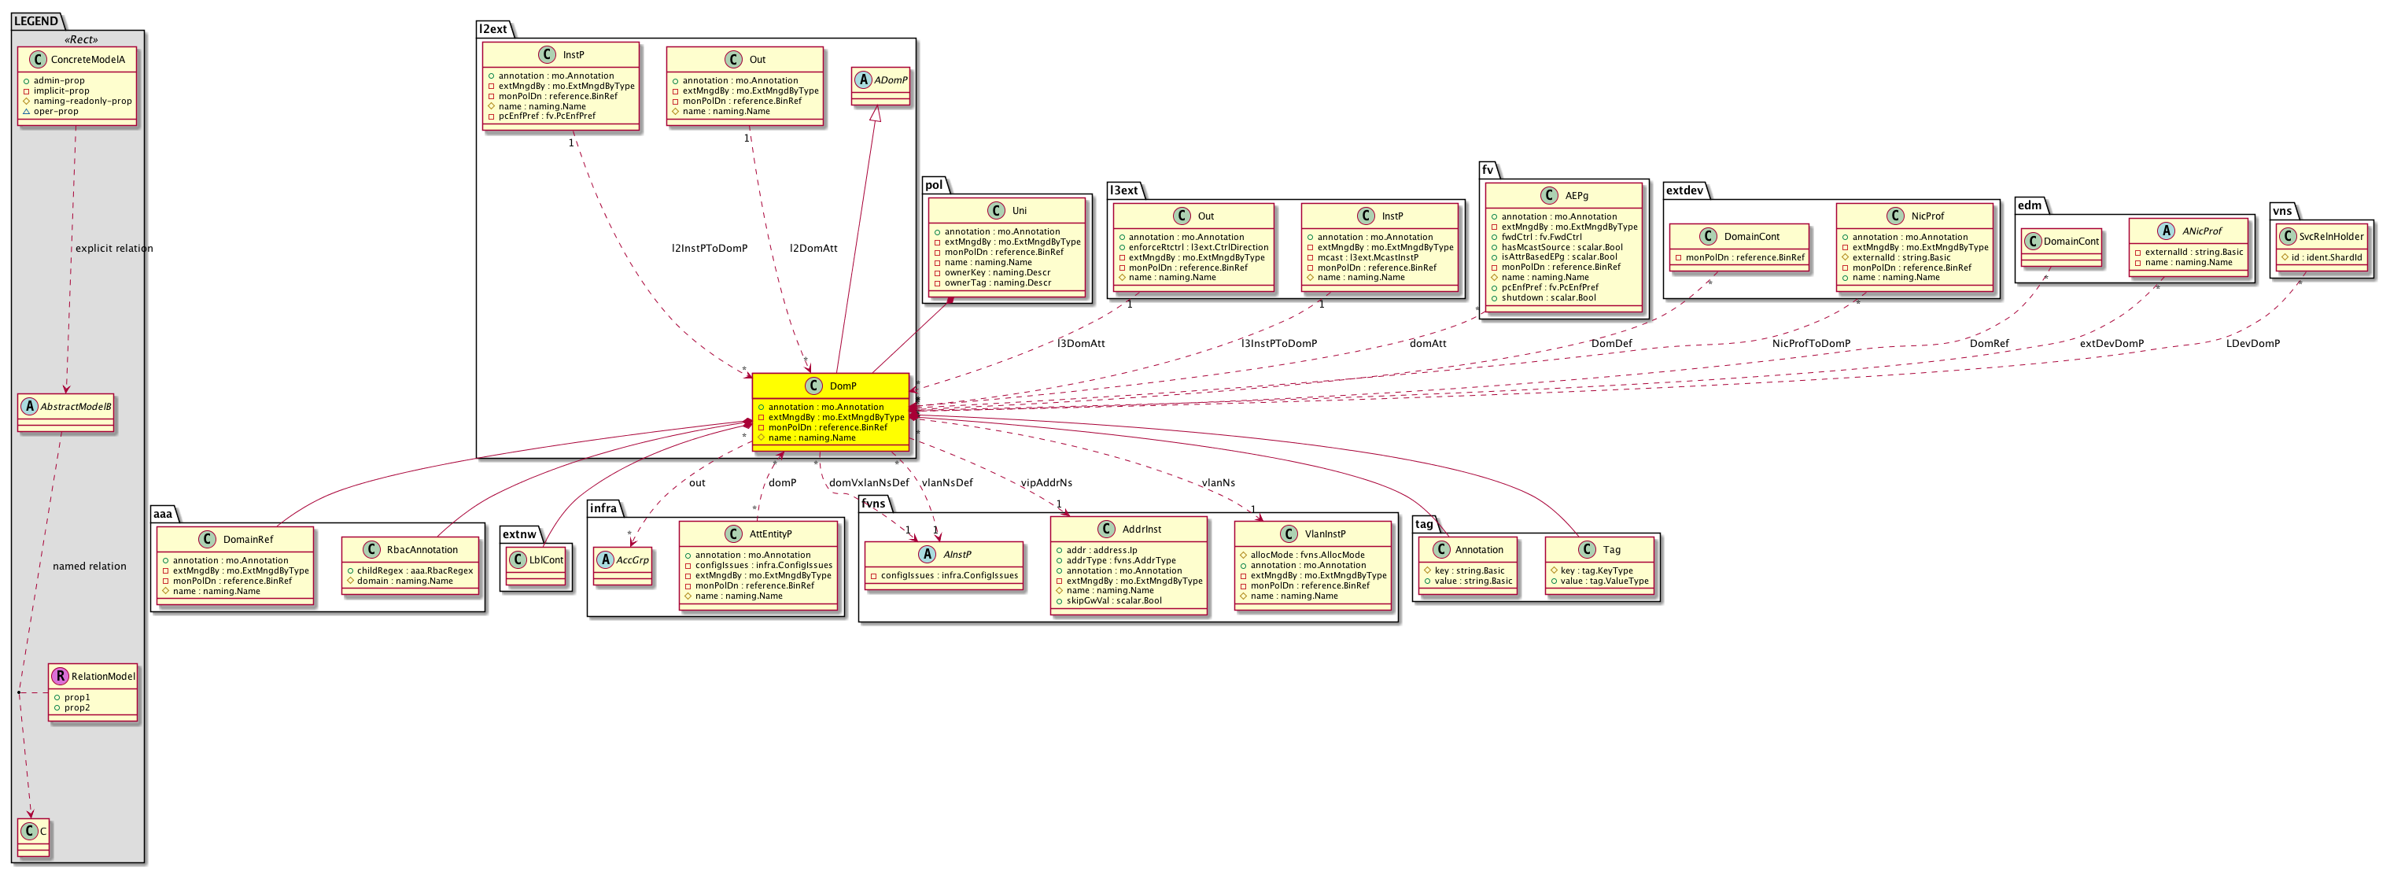This screenshot has height=871, width=2390.
Task: Select the l2ext package tab label
Action: click(492, 29)
